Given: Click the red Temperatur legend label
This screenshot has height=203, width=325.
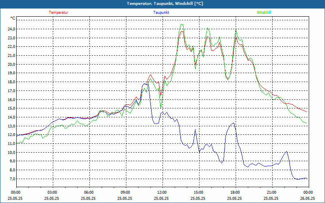Looking at the screenshot, I should pos(58,13).
